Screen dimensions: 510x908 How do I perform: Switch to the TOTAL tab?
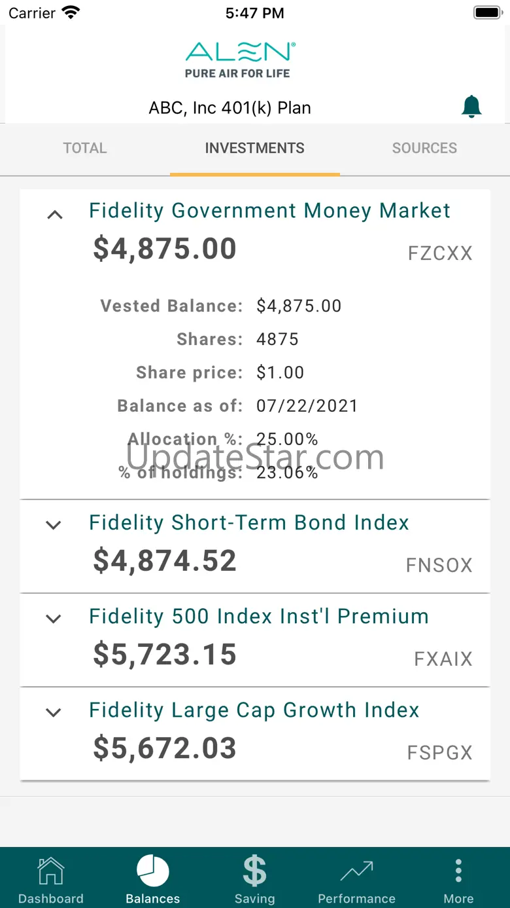click(x=85, y=148)
